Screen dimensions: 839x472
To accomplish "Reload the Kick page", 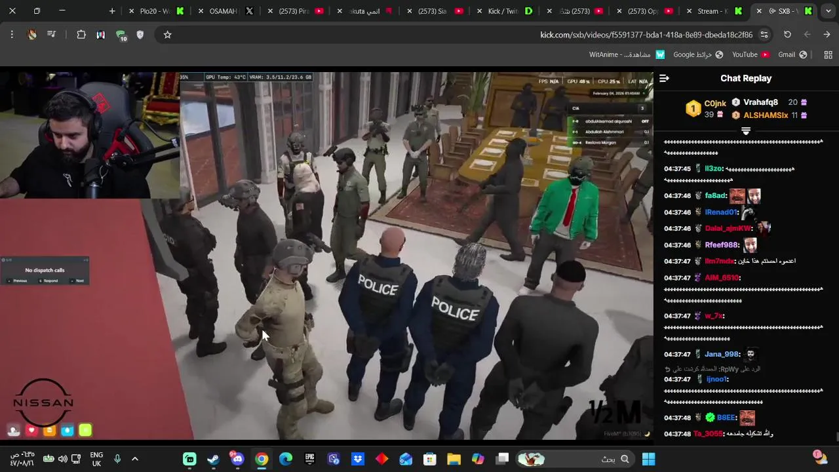I will [787, 35].
